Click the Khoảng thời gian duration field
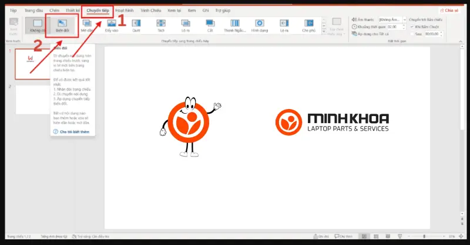 click(x=394, y=26)
